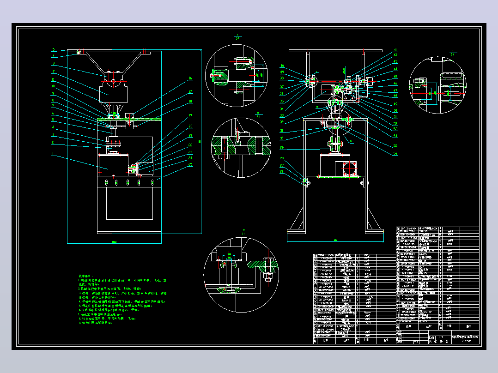Click the green technical requirements text block
The width and height of the screenshot is (498, 373).
click(122, 299)
